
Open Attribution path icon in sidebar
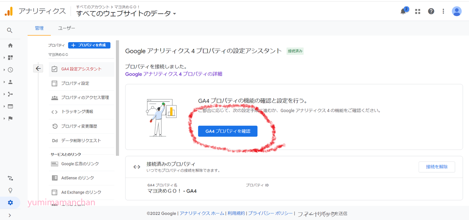(x=11, y=178)
